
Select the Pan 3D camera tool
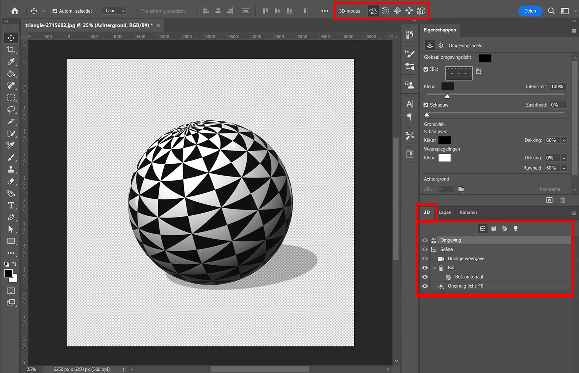click(x=397, y=11)
